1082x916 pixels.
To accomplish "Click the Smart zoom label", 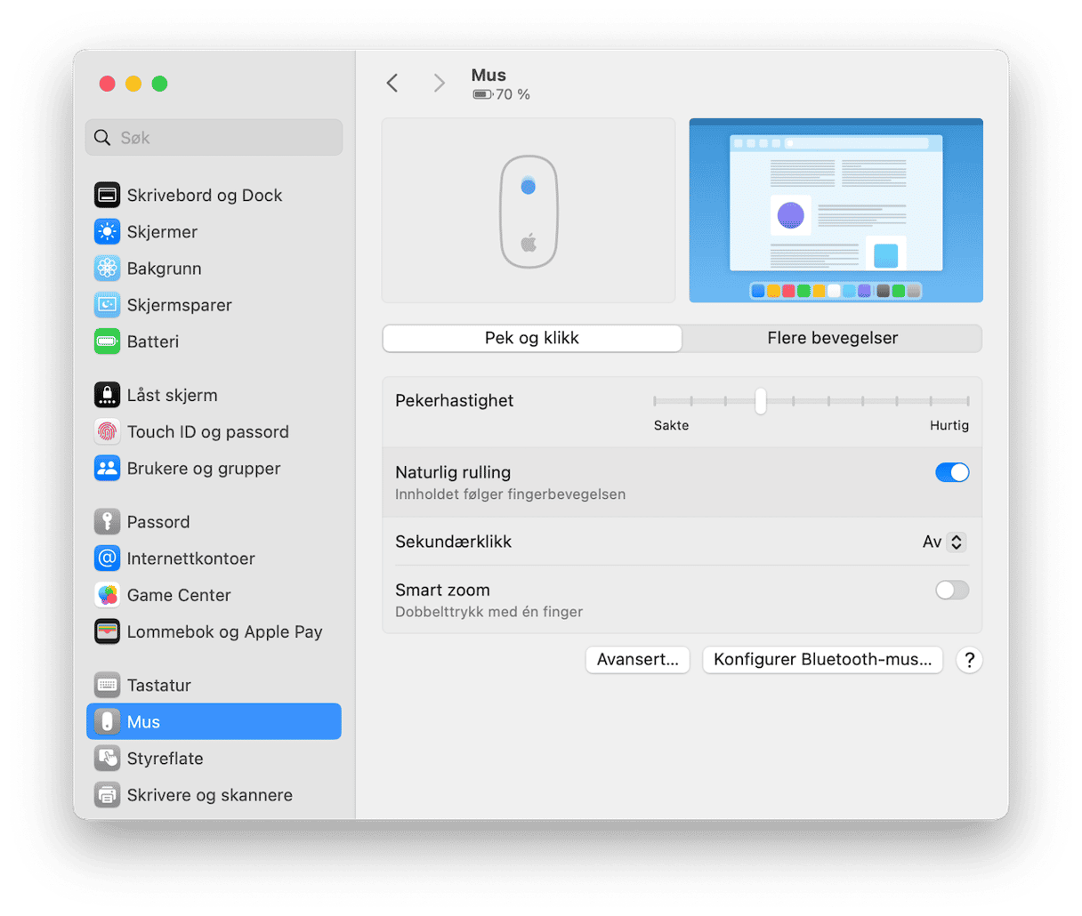I will coord(442,590).
